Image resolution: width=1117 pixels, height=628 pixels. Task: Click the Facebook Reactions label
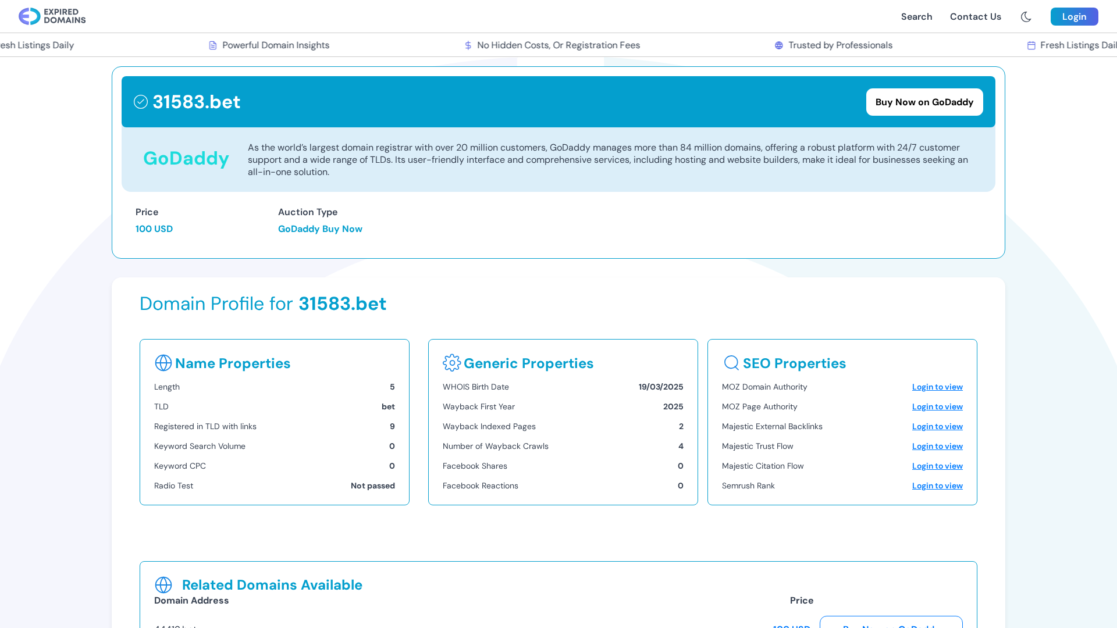coord(481,486)
